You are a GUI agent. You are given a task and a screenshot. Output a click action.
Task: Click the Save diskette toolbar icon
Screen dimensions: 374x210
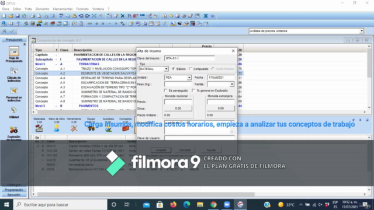pos(18,16)
